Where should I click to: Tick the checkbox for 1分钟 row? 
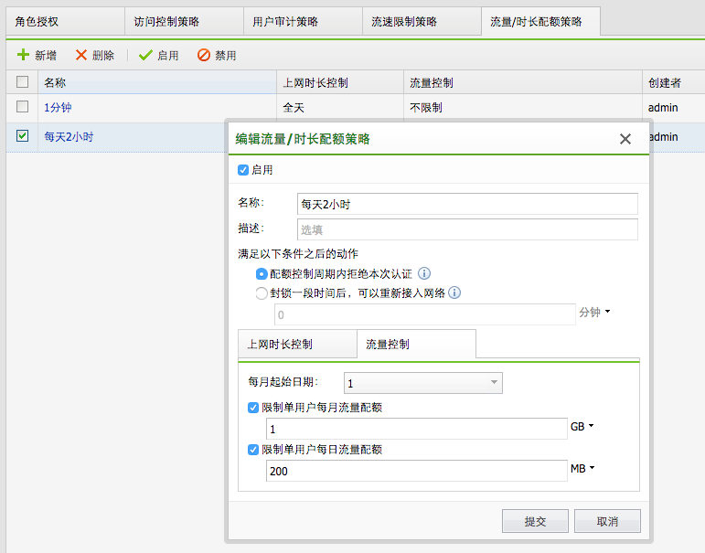(x=23, y=107)
